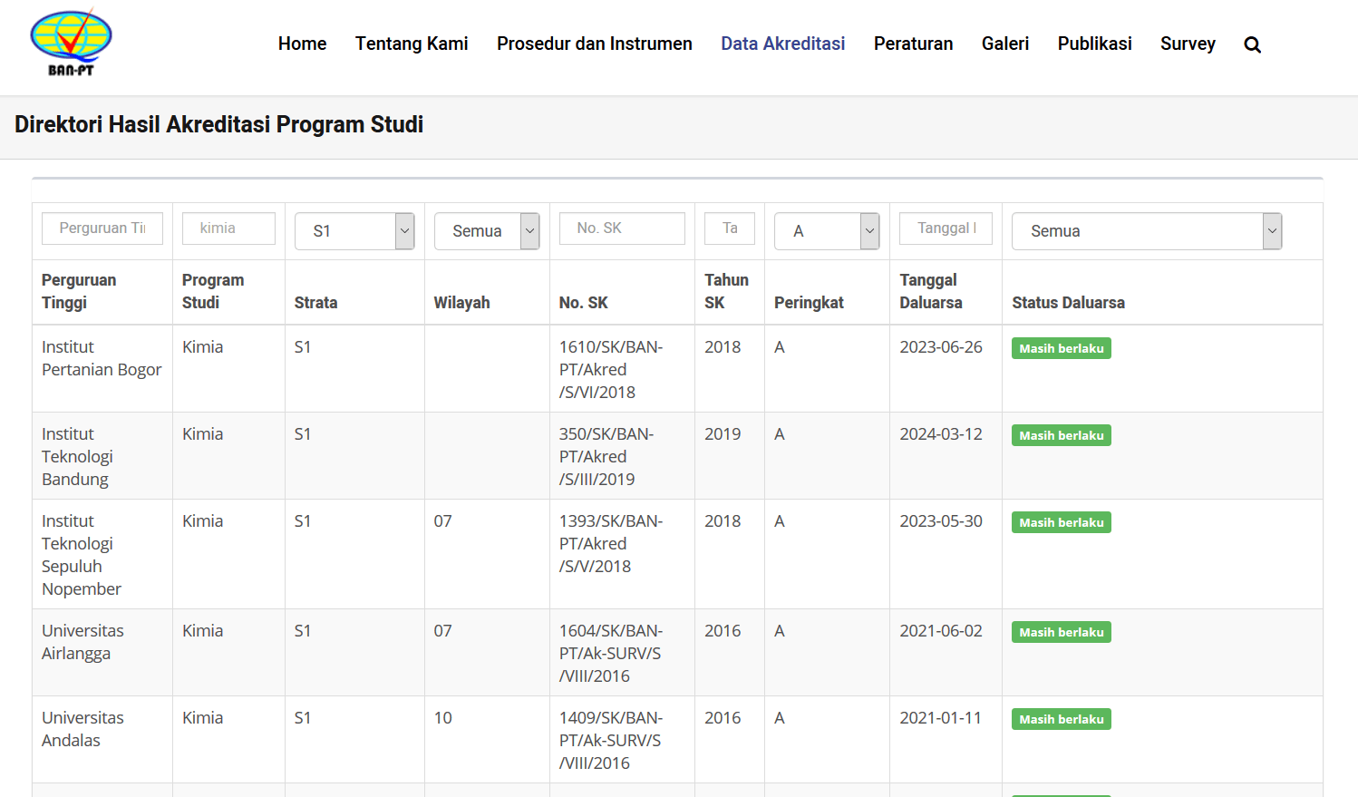Expand the Status Daluarsa Semua dropdown
This screenshot has height=797, width=1358.
[1147, 231]
